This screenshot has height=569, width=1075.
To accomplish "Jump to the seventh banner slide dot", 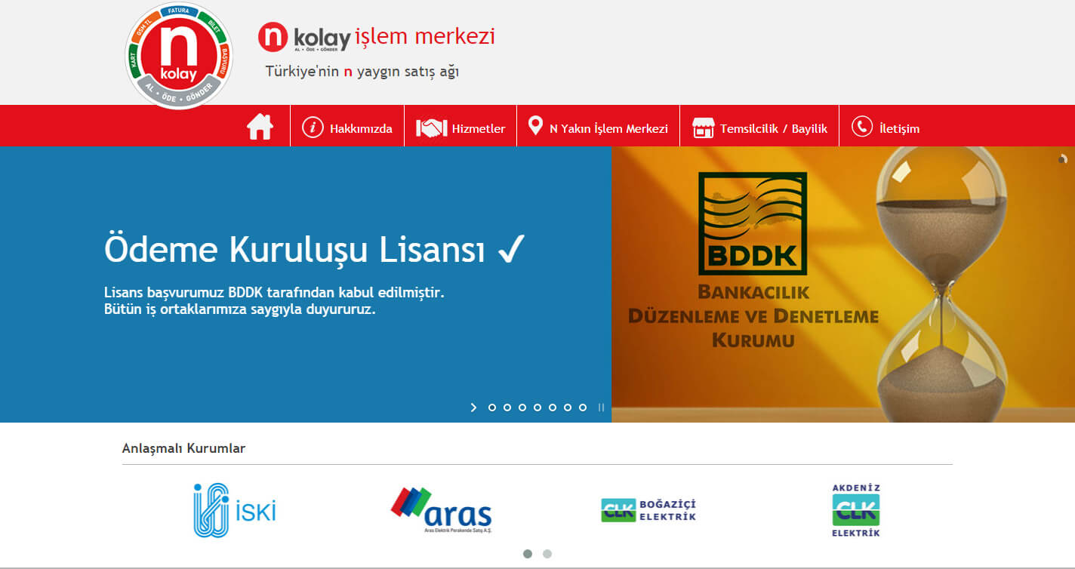I will coord(583,408).
